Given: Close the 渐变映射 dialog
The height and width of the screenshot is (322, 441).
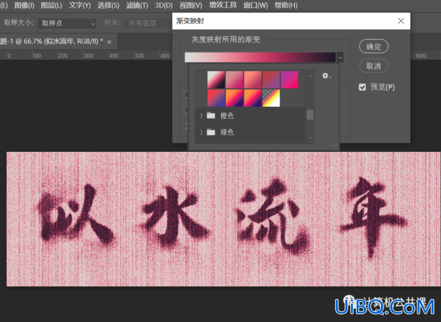Looking at the screenshot, I should tap(401, 21).
